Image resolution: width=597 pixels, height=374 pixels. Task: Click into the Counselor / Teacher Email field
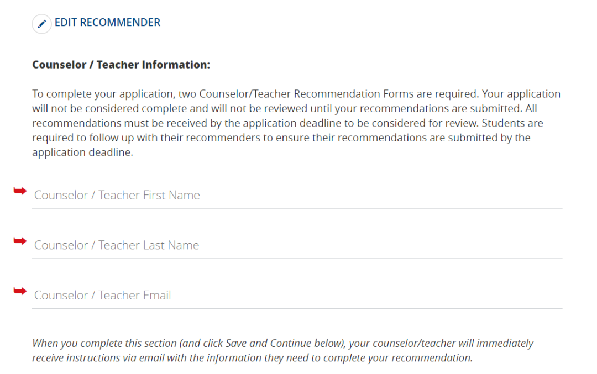click(296, 296)
